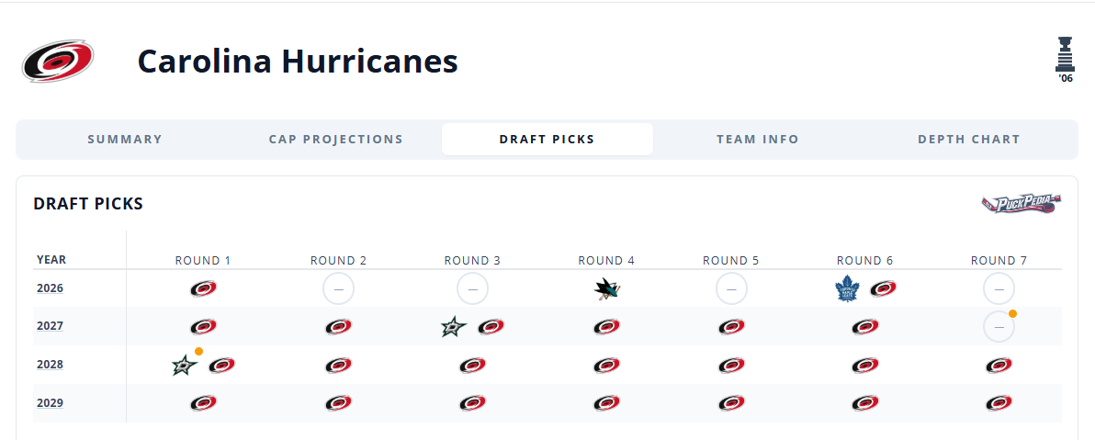Click the PuckPedia logo
Image resolution: width=1095 pixels, height=440 pixels.
click(x=1021, y=204)
